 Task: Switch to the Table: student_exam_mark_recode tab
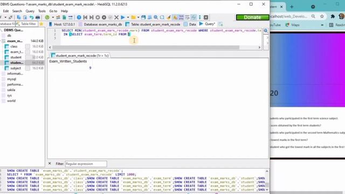pyautogui.click(x=153, y=24)
